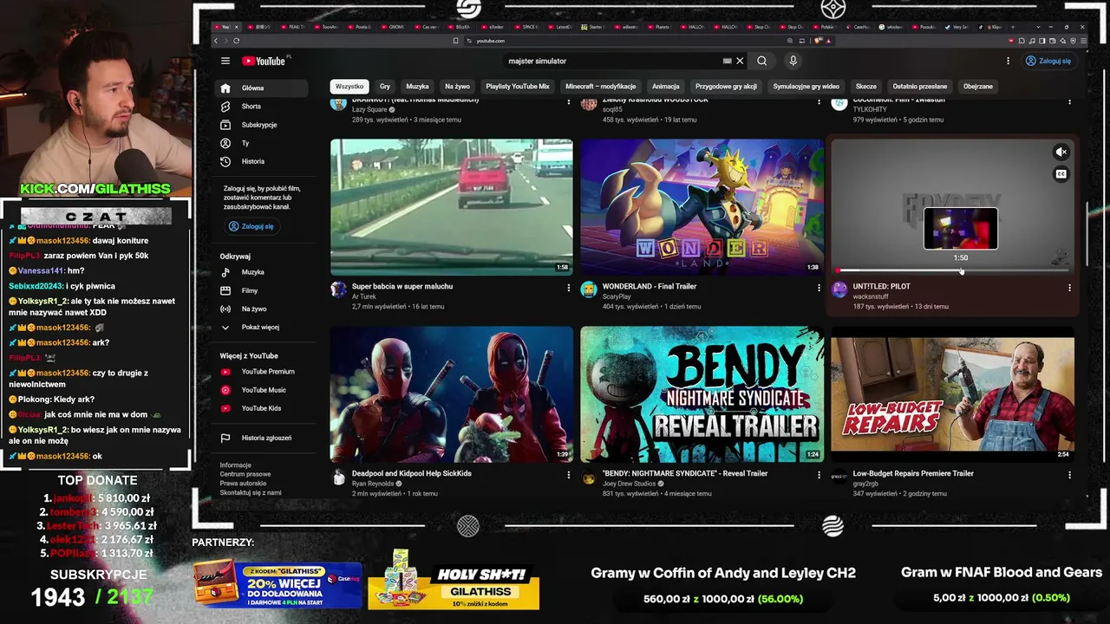Play the Low-Budget Repairs thumbnail
The image size is (1110, 624).
952,394
